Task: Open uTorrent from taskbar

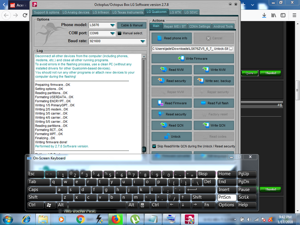Action: pyautogui.click(x=135, y=219)
